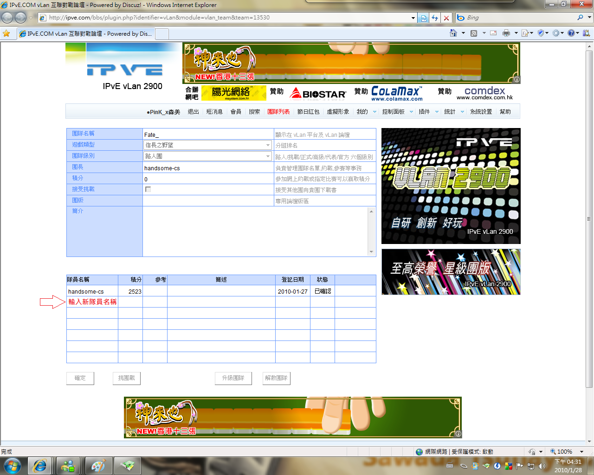Open the Help question mark icon

(x=571, y=33)
